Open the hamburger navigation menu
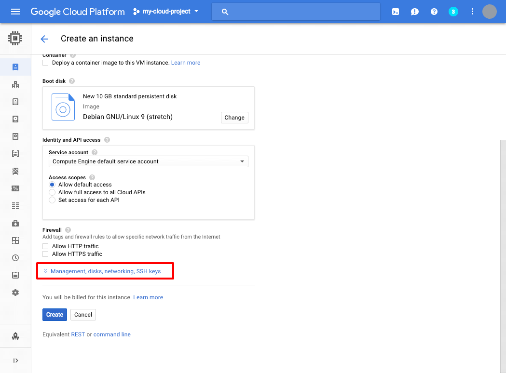 point(15,12)
